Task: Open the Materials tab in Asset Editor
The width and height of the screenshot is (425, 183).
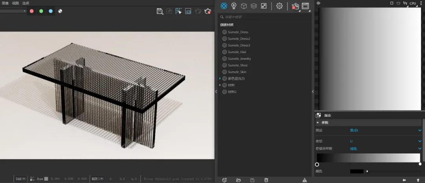Action: click(224, 6)
